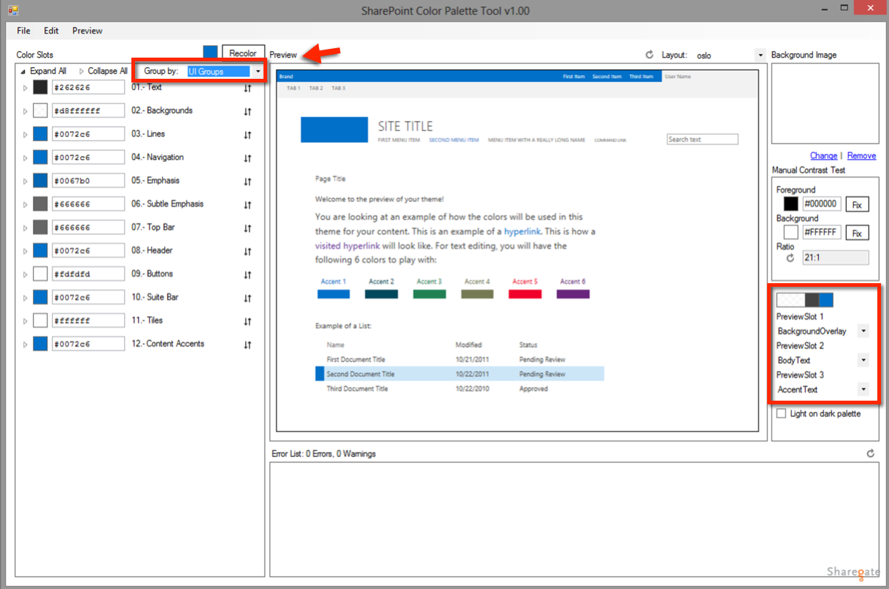Click the blue swatch beside Recolor
Viewport: 889px width, 589px height.
pos(210,53)
